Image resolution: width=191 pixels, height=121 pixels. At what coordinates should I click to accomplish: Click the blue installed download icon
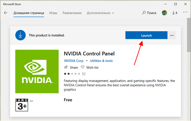tap(20, 35)
